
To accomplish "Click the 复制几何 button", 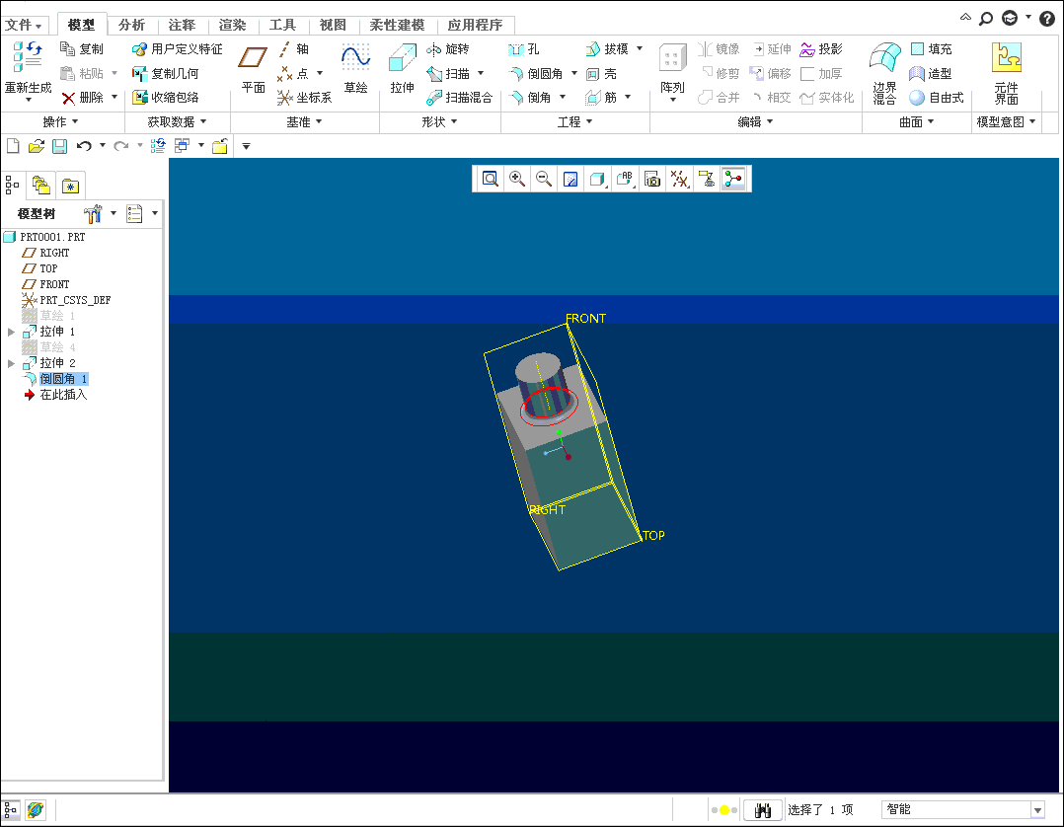I will click(x=166, y=73).
